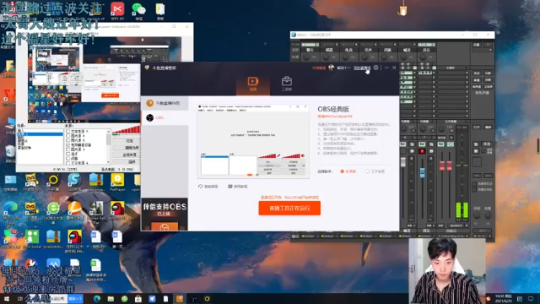The height and width of the screenshot is (304, 540).
Task: Click the OBS sources list scroll-down arrow
Action: pos(109,162)
